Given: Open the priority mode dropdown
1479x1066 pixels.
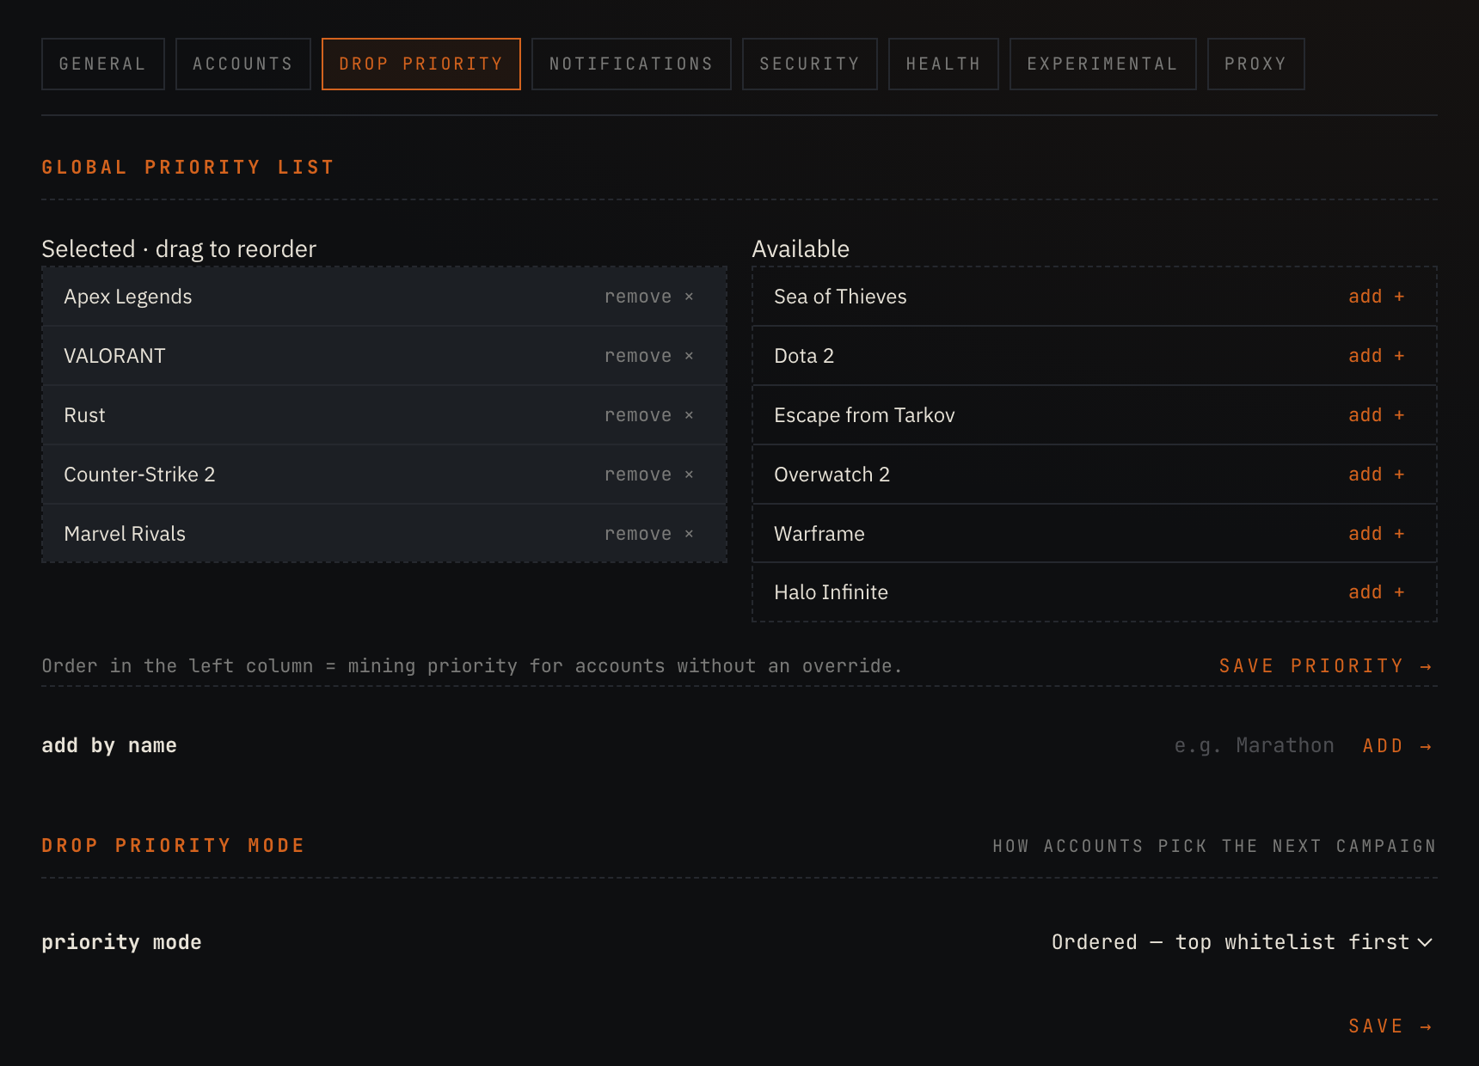Looking at the screenshot, I should (1242, 942).
